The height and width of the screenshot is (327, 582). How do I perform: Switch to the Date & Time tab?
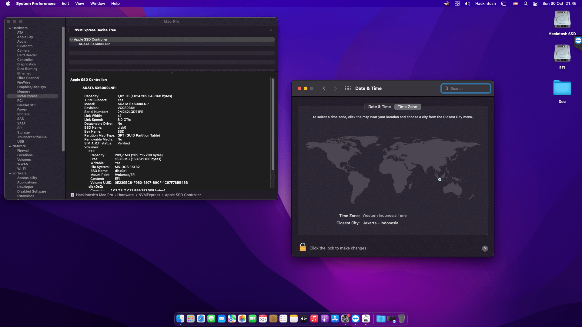tap(379, 107)
